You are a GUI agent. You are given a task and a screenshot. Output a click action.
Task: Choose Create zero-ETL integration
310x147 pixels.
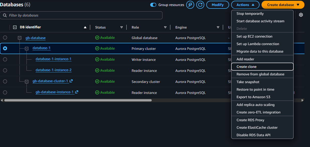262,112
